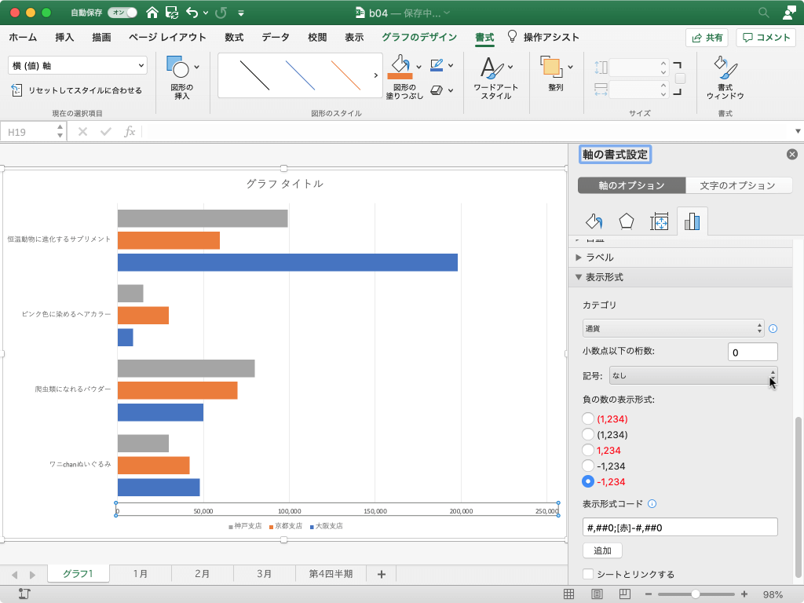Viewport: 804px width, 603px height.
Task: Click the category info icon
Action: (x=773, y=329)
